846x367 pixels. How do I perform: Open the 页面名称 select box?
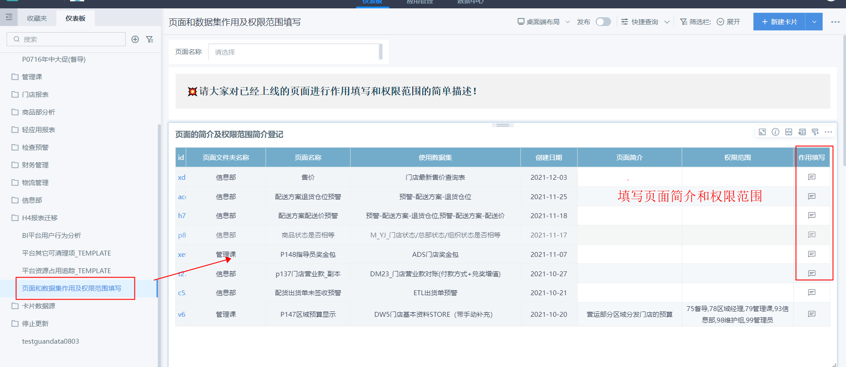click(295, 52)
